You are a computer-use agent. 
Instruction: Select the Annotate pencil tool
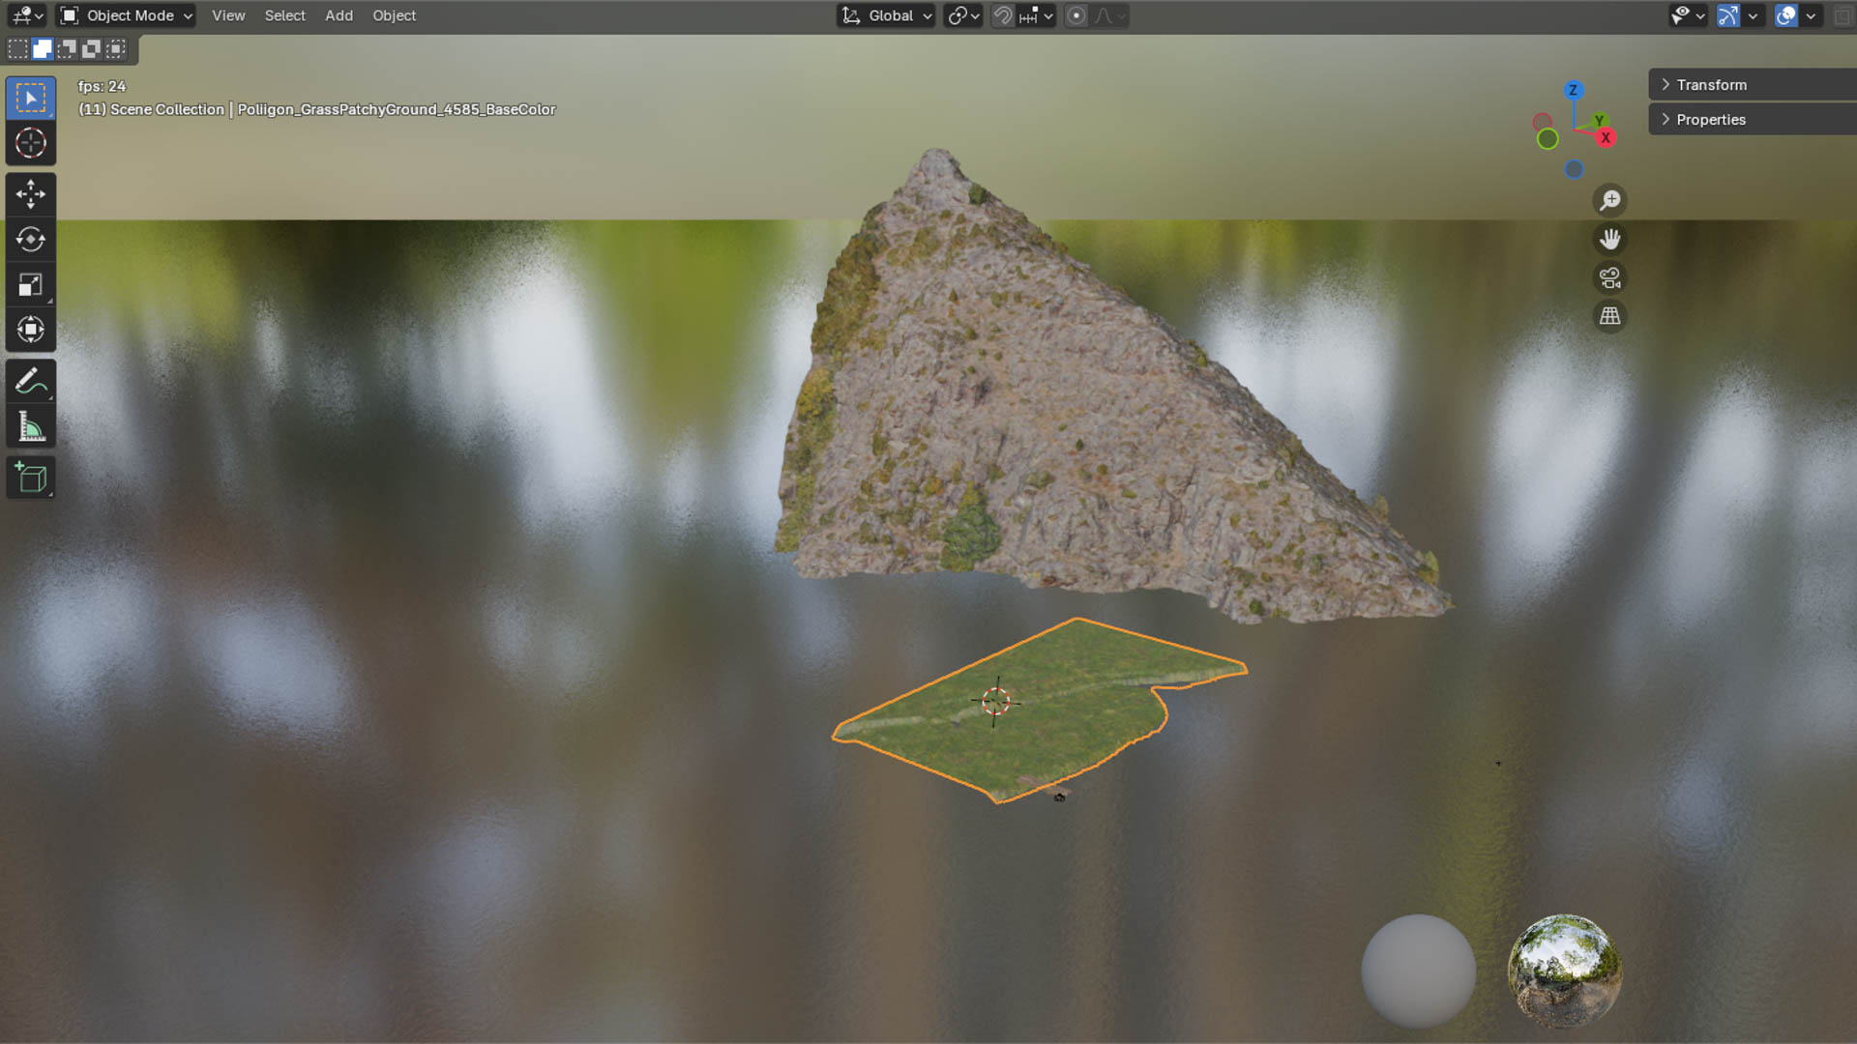(30, 382)
